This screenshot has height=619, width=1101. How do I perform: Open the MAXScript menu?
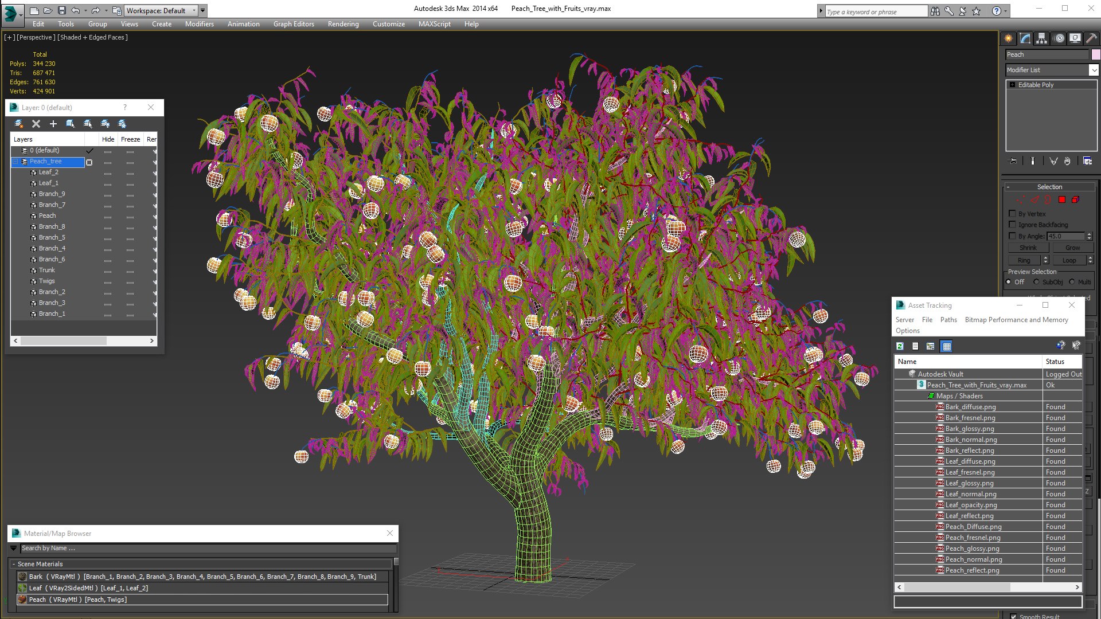[x=434, y=24]
